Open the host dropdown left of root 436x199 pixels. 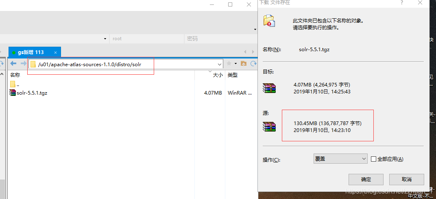[x=105, y=39]
